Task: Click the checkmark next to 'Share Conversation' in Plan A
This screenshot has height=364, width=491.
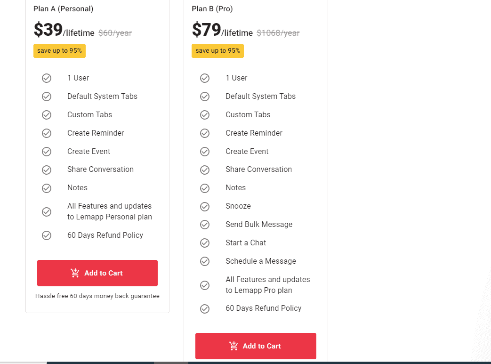Action: click(x=47, y=169)
